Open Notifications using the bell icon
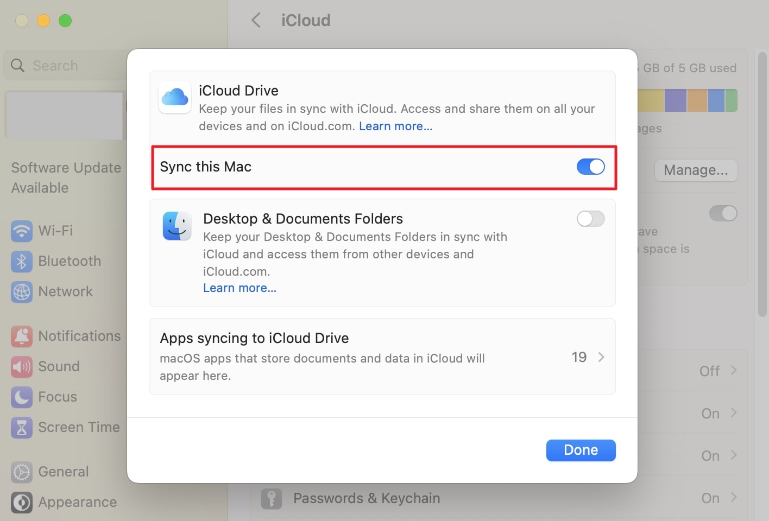 [x=22, y=336]
